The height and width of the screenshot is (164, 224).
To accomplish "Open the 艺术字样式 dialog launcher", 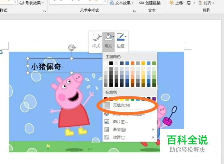I will click(134, 11).
